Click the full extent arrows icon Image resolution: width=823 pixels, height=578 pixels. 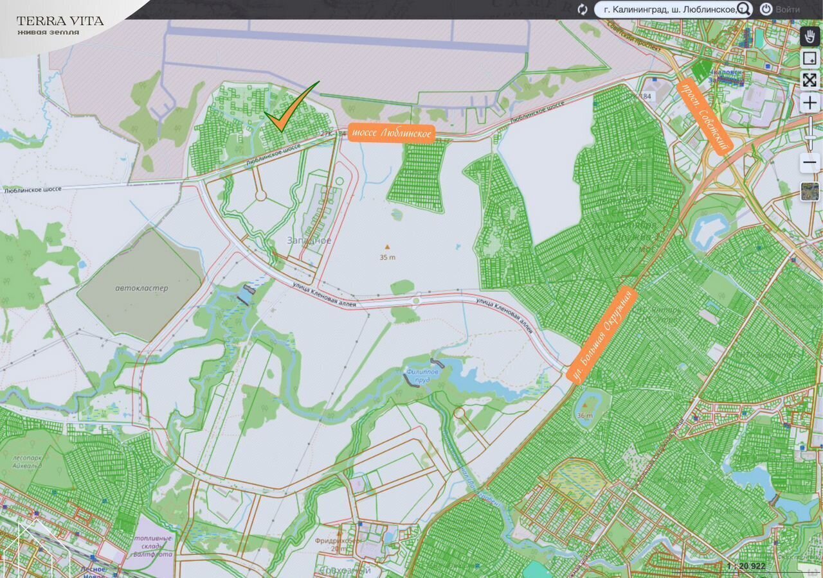[809, 80]
